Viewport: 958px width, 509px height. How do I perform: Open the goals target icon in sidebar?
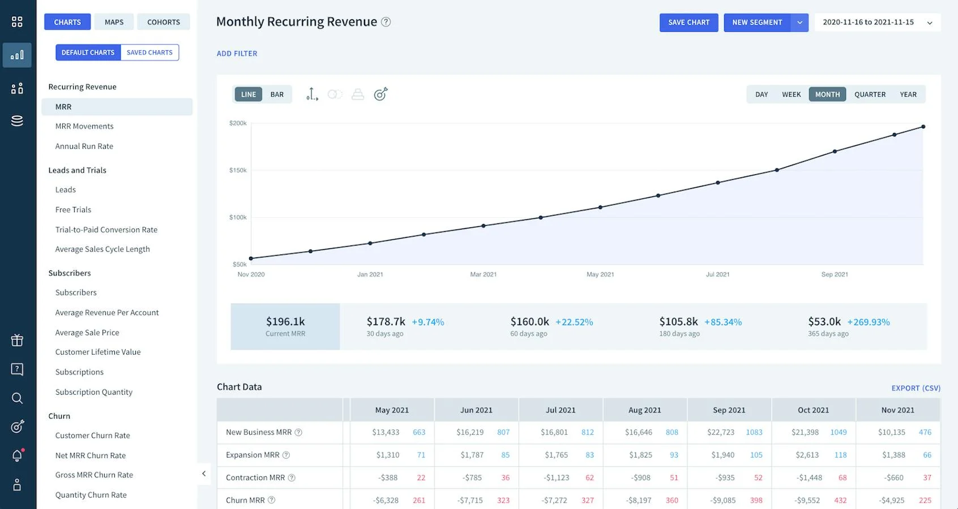coord(17,426)
